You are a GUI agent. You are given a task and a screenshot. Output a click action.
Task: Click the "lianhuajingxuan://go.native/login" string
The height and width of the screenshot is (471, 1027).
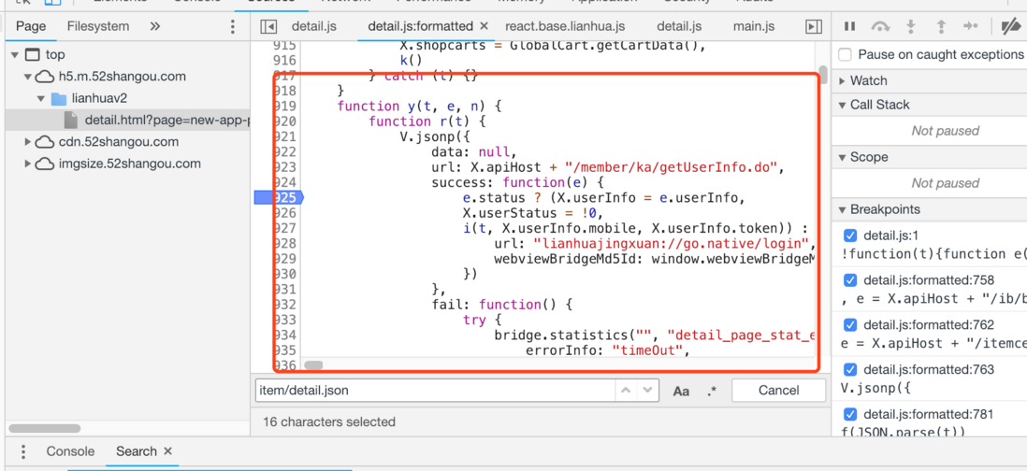(x=673, y=243)
